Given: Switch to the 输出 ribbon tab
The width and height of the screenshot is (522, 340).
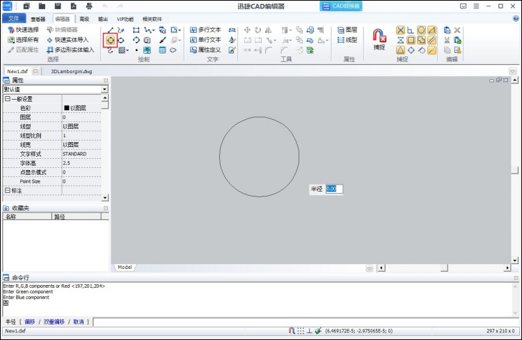Looking at the screenshot, I should (x=103, y=19).
